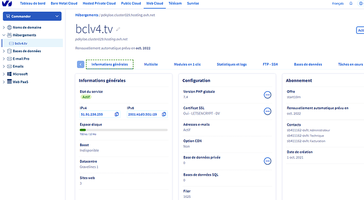Image resolution: width=364 pixels, height=200 pixels.
Task: Collapse the Hébergements section
Action: tap(4, 35)
